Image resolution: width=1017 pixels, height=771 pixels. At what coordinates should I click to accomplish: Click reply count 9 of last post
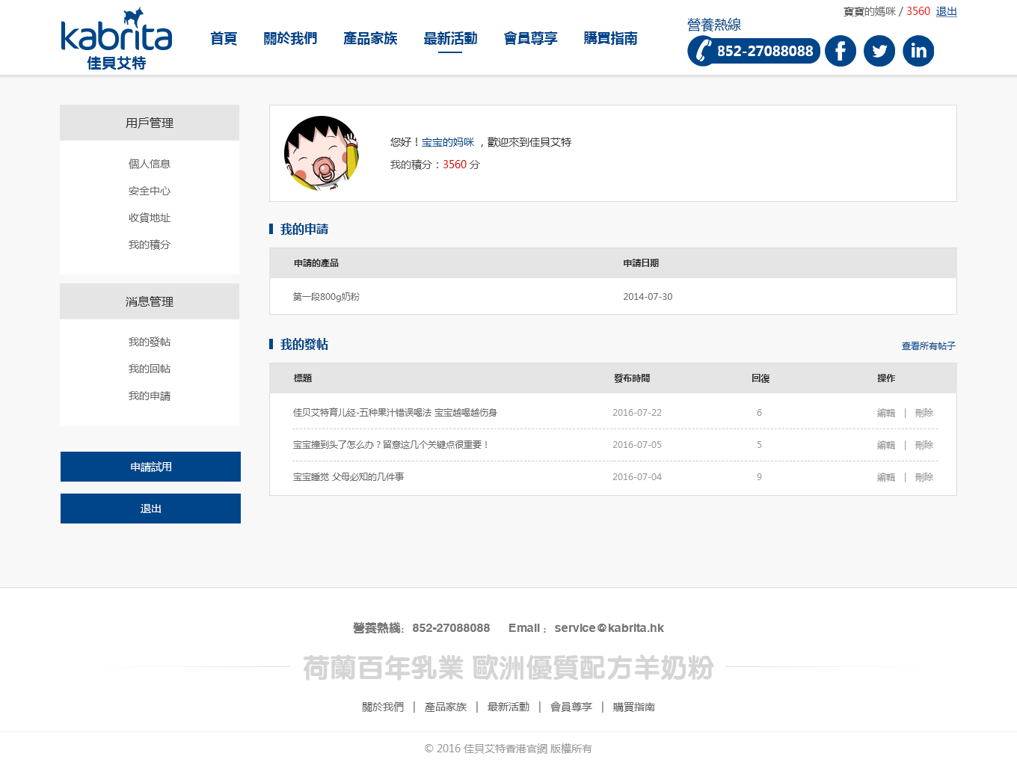point(759,477)
